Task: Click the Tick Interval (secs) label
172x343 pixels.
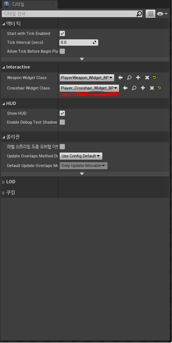Action: point(25,42)
